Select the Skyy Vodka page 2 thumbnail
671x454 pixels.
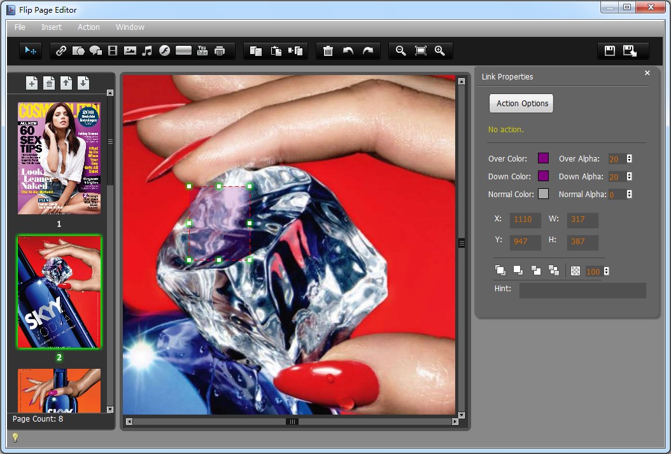pyautogui.click(x=59, y=292)
